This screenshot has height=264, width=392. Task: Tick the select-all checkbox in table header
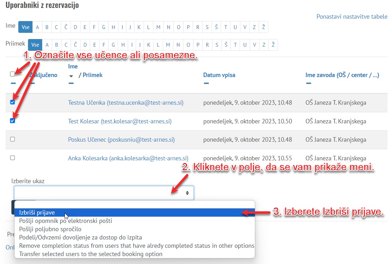pos(13,74)
